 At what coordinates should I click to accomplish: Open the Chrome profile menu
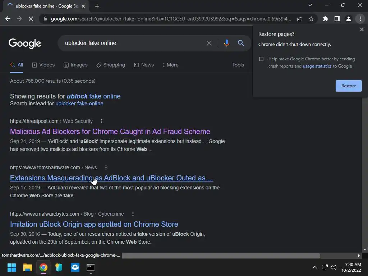pos(349,19)
